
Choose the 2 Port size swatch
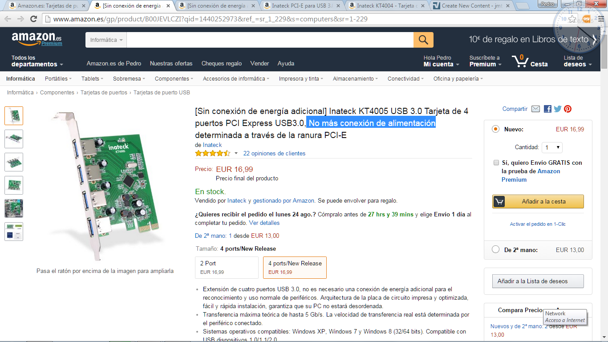(227, 268)
